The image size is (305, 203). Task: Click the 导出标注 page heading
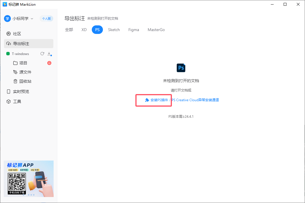(x=75, y=19)
